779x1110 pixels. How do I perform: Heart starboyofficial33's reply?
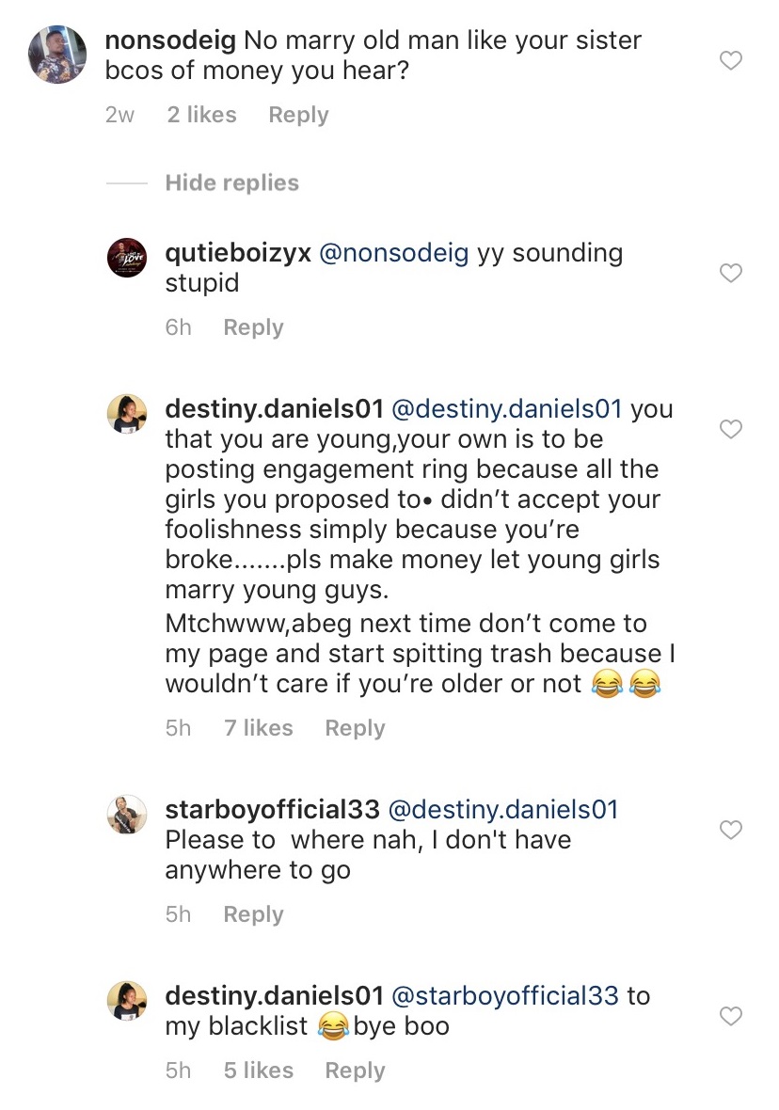pyautogui.click(x=730, y=830)
